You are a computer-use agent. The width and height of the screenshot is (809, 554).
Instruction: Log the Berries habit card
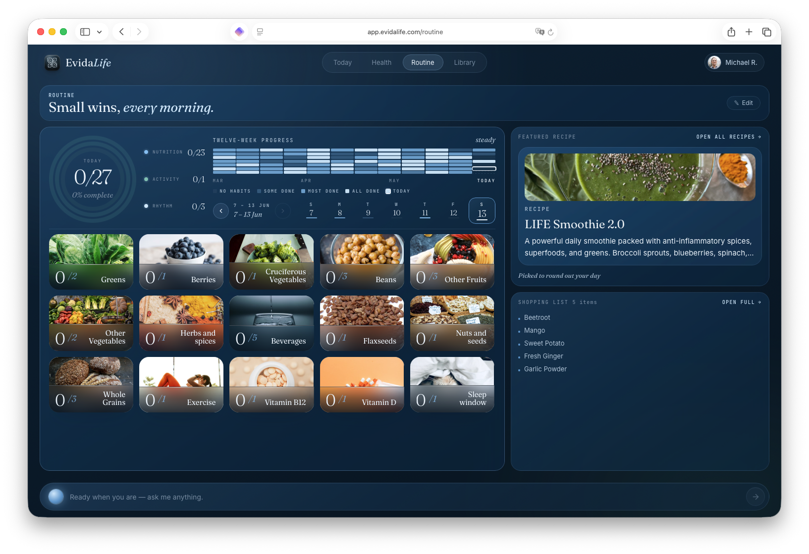click(181, 262)
